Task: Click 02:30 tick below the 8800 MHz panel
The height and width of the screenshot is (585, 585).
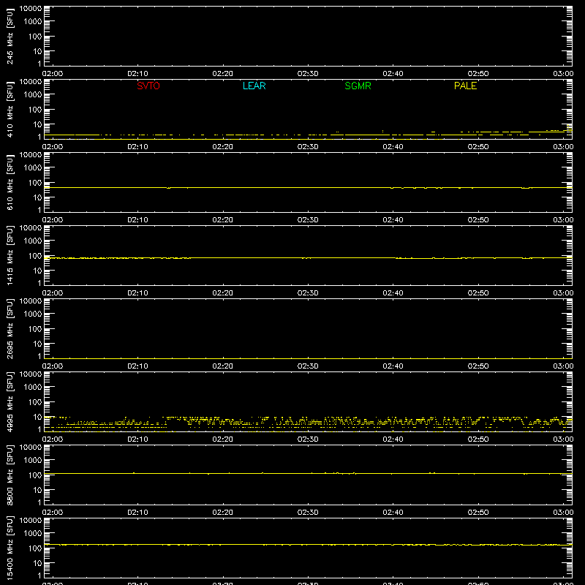Action: tap(308, 513)
